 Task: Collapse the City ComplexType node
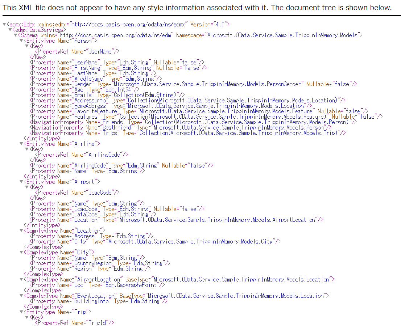click(21, 252)
